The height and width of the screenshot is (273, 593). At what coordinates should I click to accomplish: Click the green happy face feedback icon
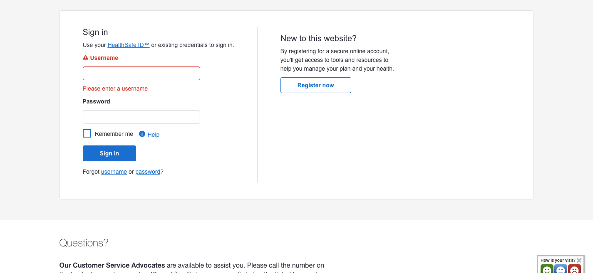coord(547,269)
